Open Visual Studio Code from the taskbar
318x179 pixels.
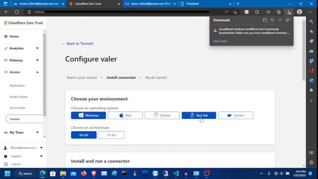(x=175, y=174)
